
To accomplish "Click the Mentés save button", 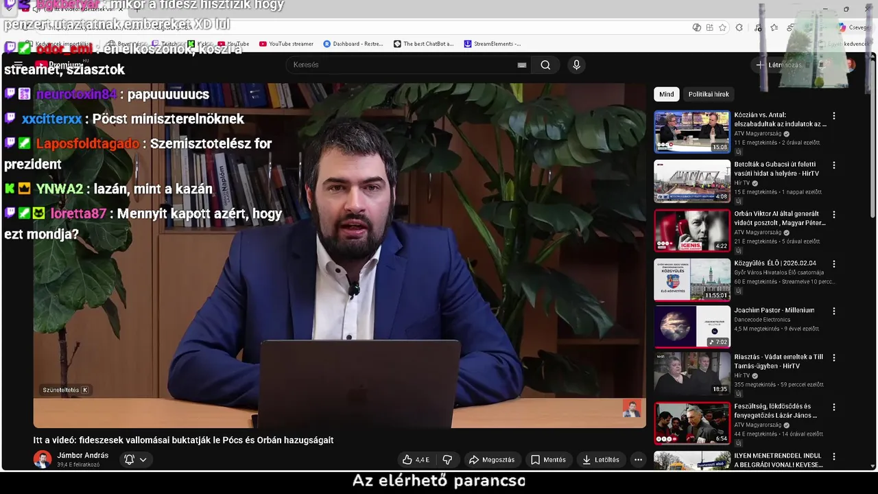I will pos(548,460).
